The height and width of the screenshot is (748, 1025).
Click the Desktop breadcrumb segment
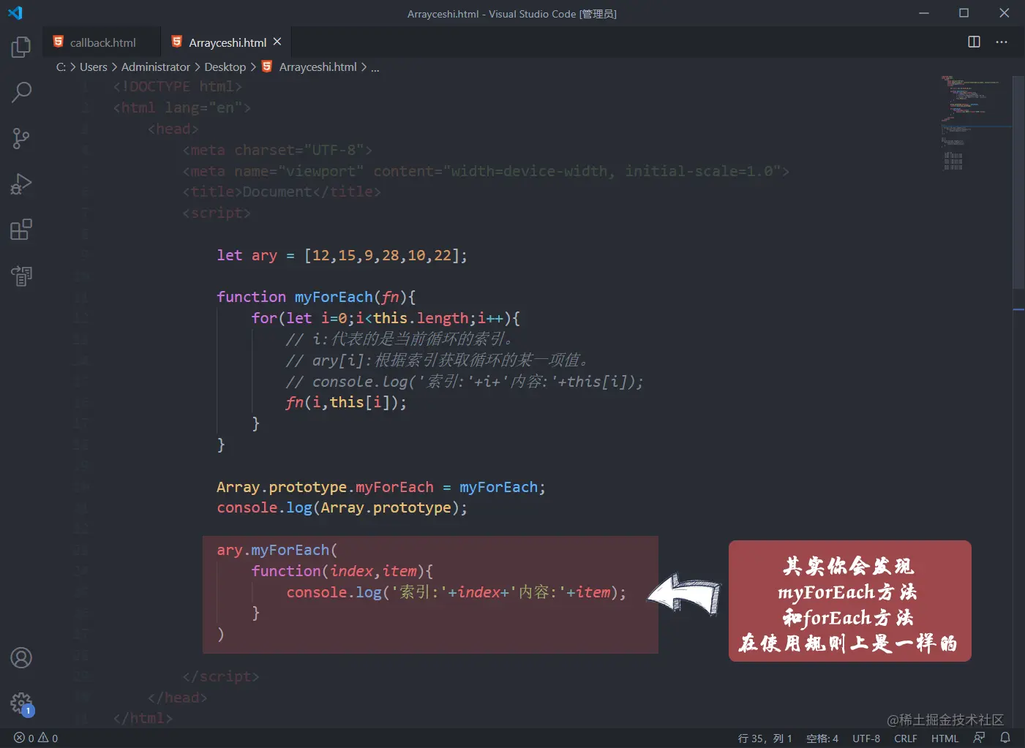click(225, 67)
